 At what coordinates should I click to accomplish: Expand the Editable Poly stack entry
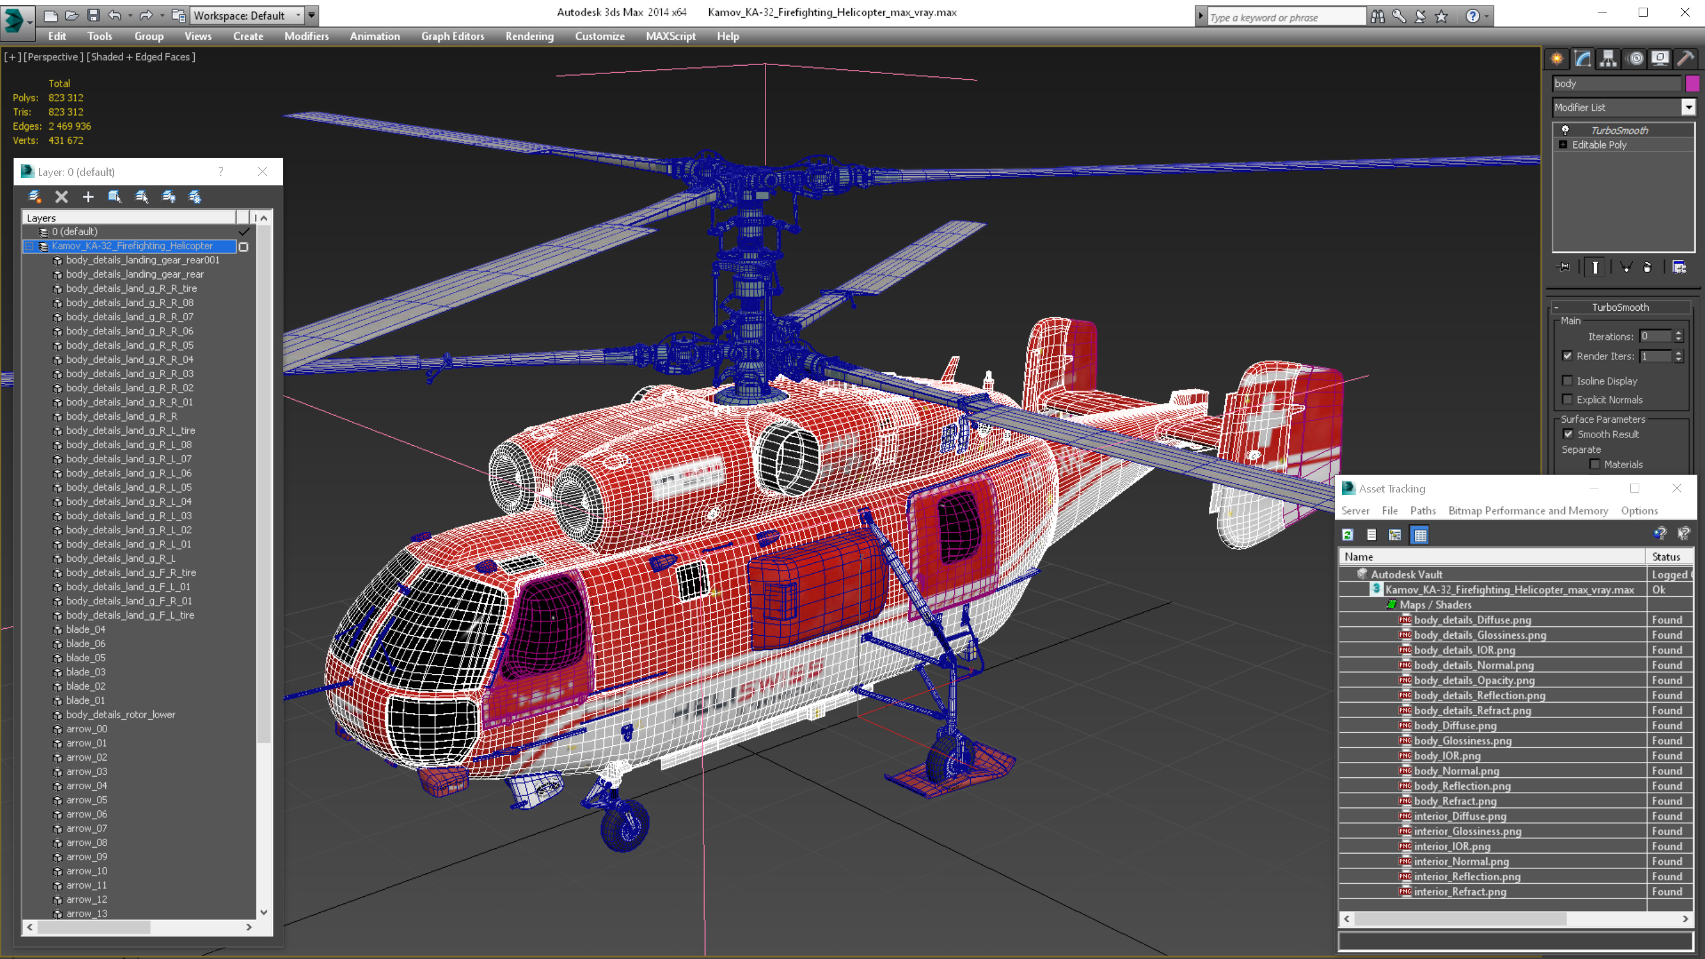[1564, 144]
